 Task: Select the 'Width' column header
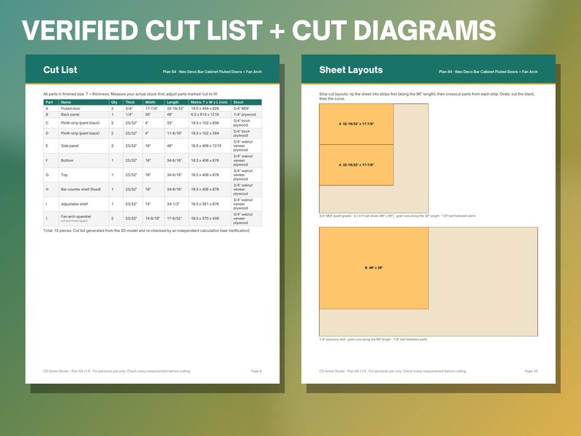pos(154,102)
